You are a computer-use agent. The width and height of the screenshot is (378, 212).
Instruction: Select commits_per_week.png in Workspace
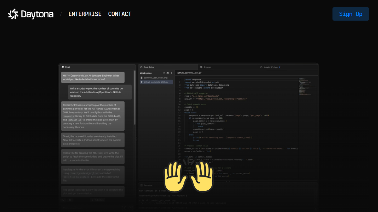[x=155, y=78]
